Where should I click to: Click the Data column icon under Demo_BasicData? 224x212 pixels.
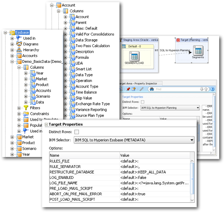(33, 102)
